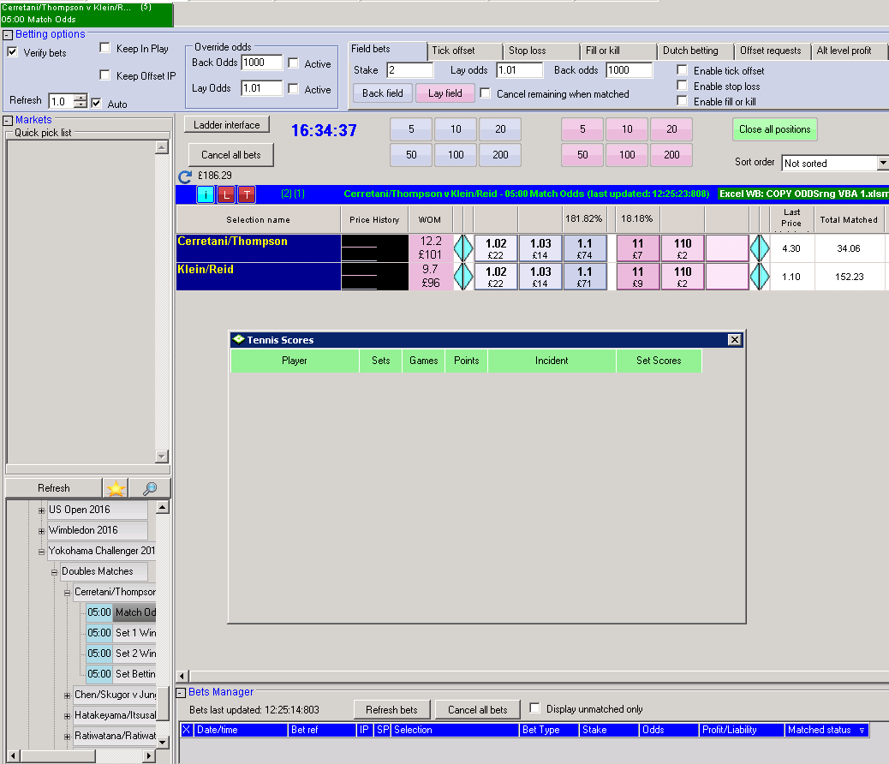
Task: Click the blue refresh arrow beside £186.29
Action: tap(185, 176)
